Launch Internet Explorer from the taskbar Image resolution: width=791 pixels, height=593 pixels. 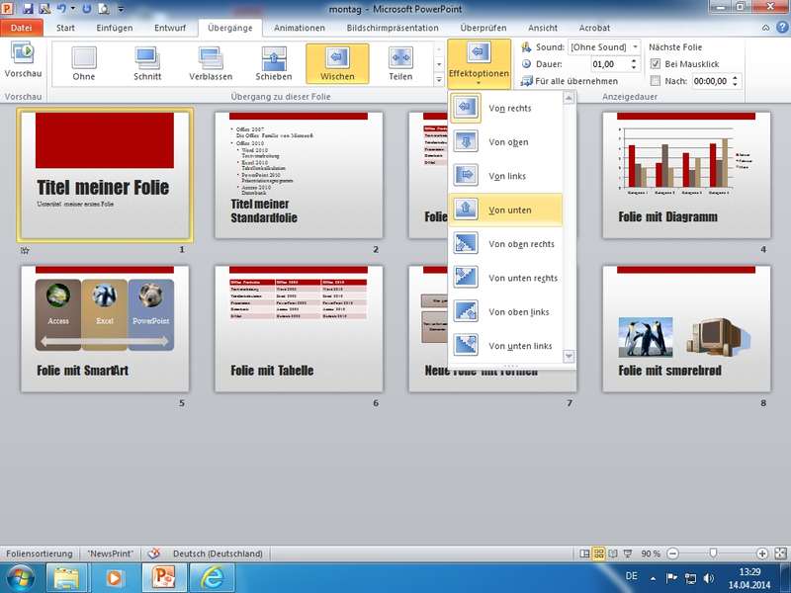click(211, 575)
